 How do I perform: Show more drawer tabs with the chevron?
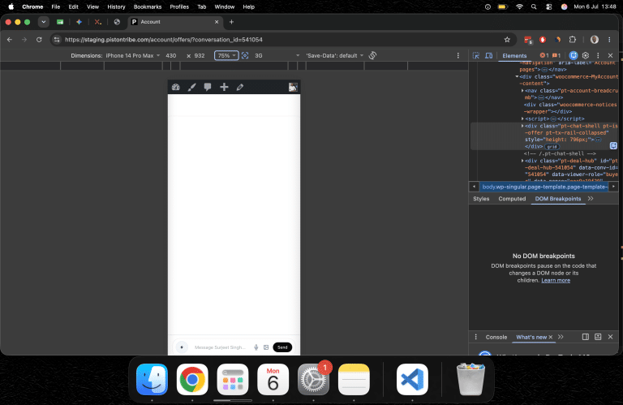561,337
